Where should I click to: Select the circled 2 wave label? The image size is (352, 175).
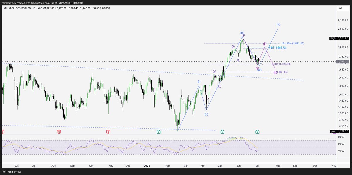click(220, 87)
